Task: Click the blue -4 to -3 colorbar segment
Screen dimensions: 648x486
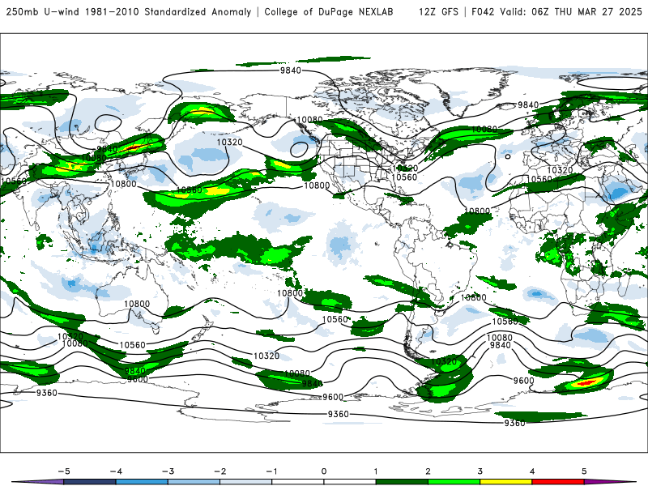Action: (142, 482)
